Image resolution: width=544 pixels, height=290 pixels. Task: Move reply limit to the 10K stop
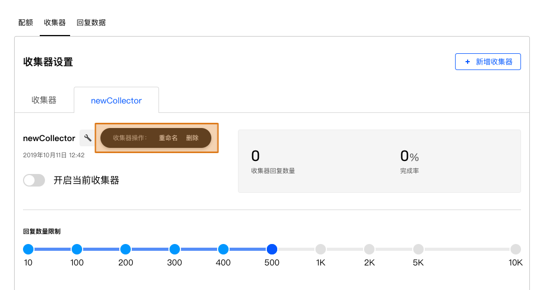point(516,249)
